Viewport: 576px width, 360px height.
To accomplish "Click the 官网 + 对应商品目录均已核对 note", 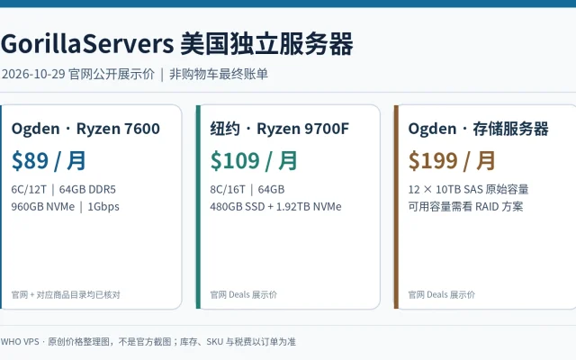I will tap(66, 294).
